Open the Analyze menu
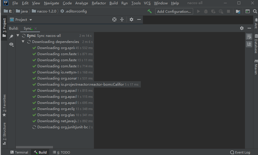 point(81,3)
